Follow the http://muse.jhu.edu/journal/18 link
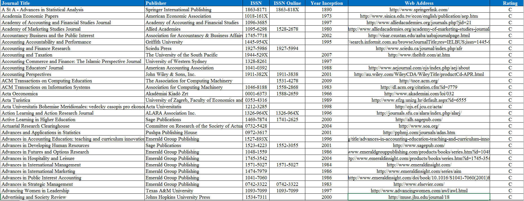Image resolution: width=524 pixels, height=201 pixels. [x=419, y=197]
